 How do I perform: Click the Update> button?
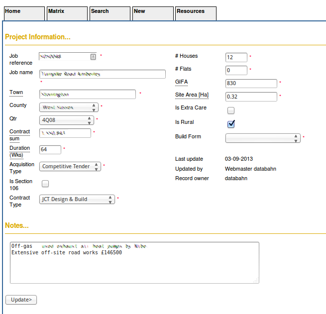(21, 300)
